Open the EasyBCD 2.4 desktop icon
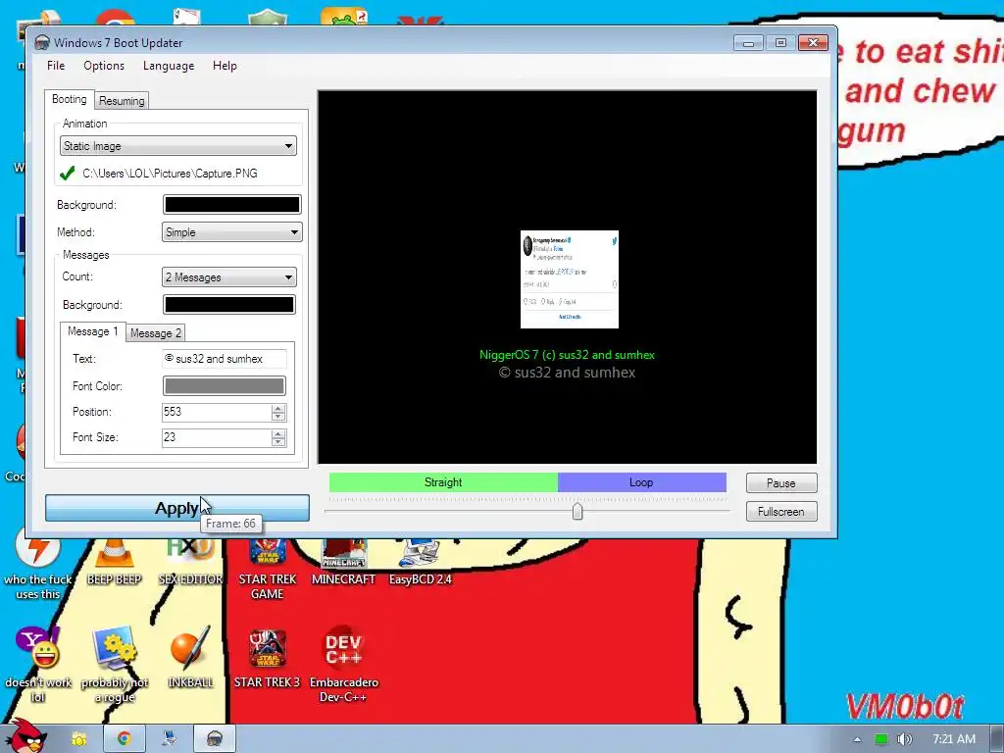 [420, 562]
